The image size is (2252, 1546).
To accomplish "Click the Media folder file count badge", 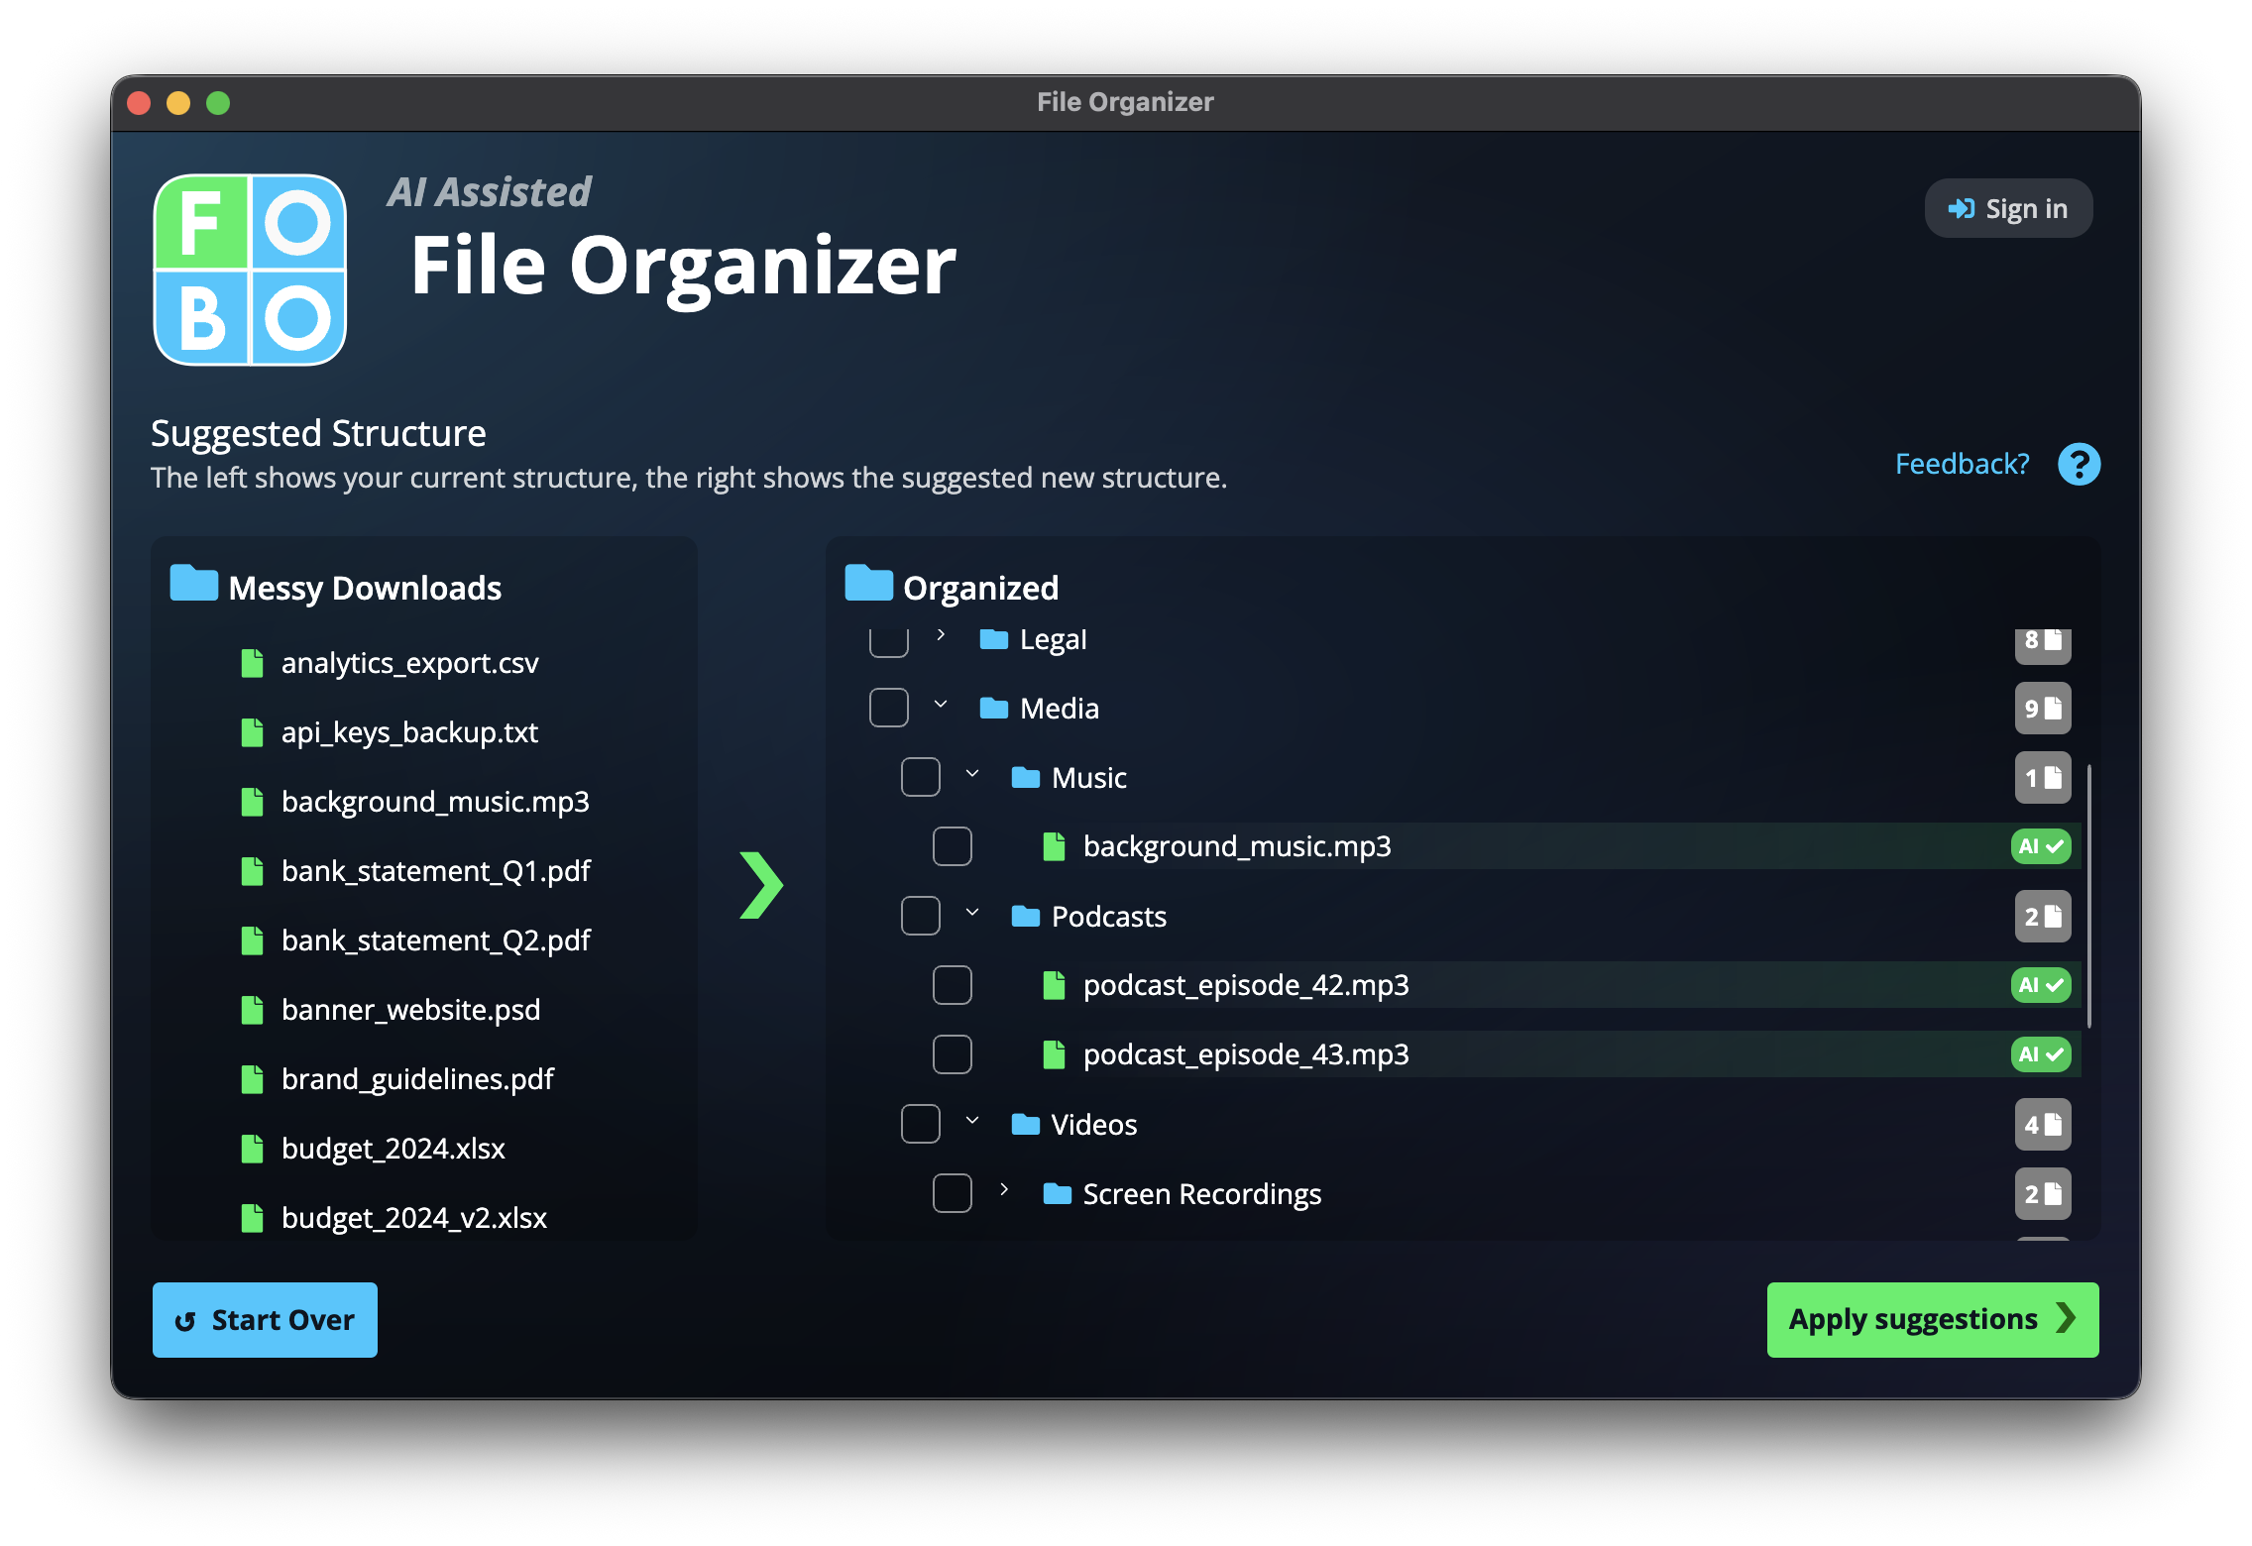I will coord(2042,709).
